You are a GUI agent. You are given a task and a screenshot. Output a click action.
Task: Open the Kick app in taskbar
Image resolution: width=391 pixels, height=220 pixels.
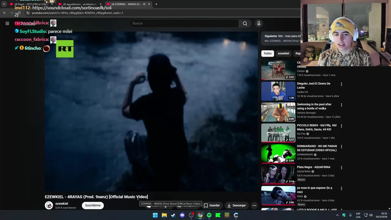[218, 215]
